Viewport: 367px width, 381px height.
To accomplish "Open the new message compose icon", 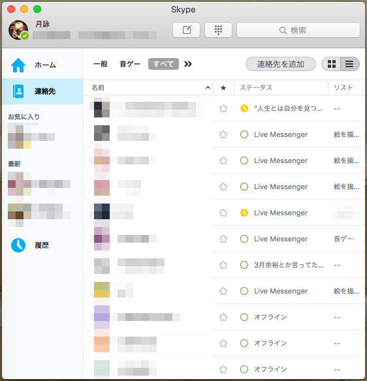I will coord(187,30).
